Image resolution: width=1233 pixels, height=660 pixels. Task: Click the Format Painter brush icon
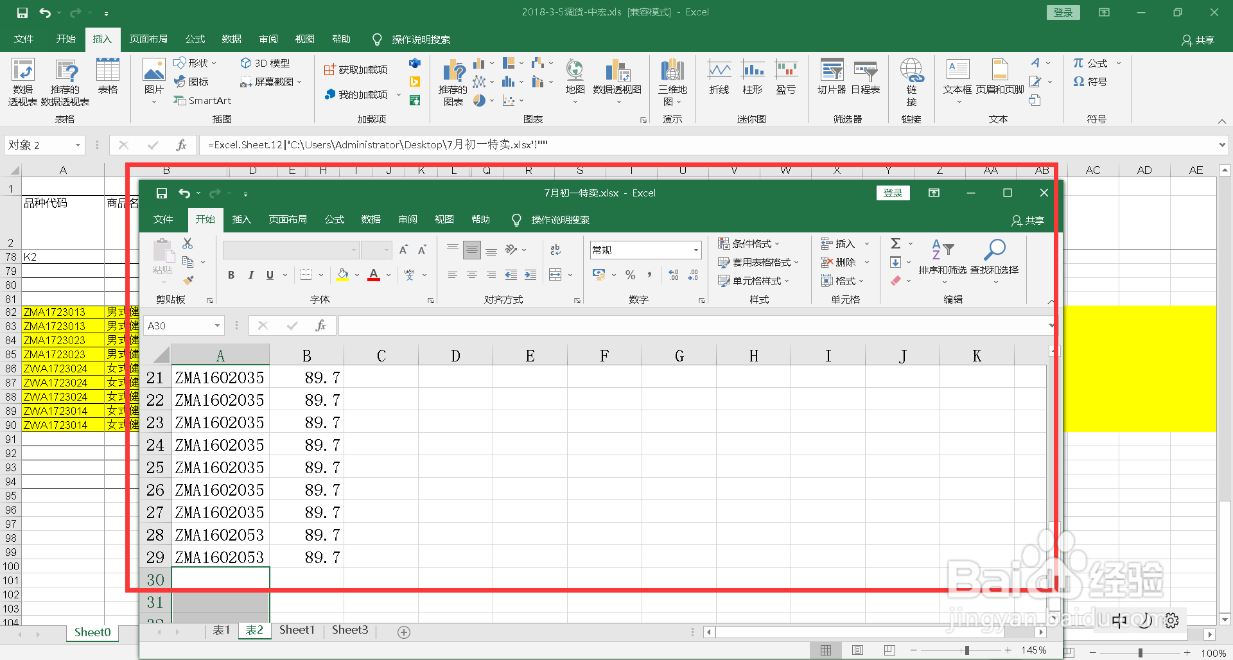(188, 280)
